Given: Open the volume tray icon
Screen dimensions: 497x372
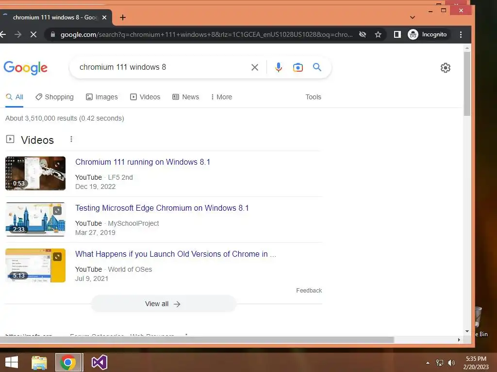Looking at the screenshot, I should click(451, 363).
